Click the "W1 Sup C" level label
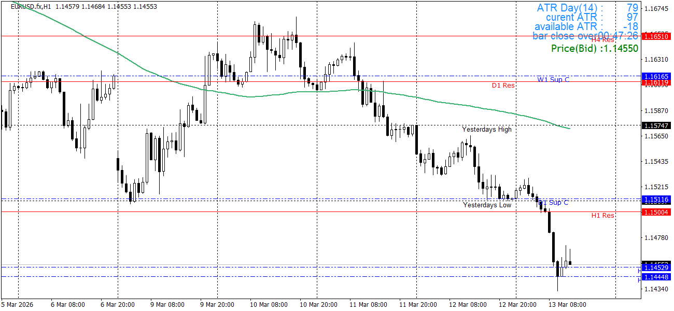Image resolution: width=674 pixels, height=311 pixels. pyautogui.click(x=553, y=79)
